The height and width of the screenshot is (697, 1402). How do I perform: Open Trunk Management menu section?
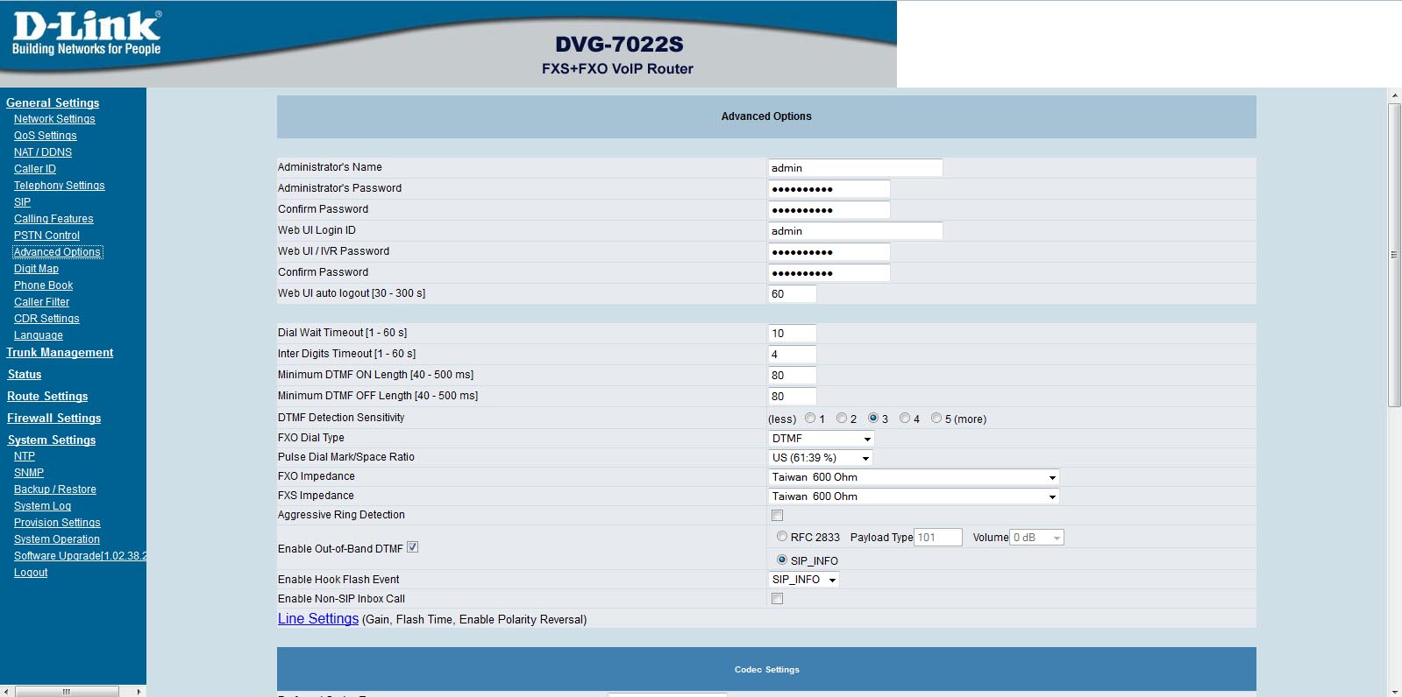[60, 352]
